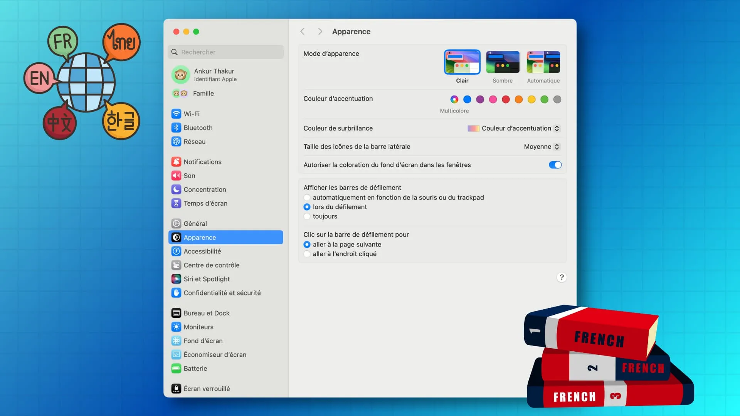Select the Notifications settings icon

point(177,161)
